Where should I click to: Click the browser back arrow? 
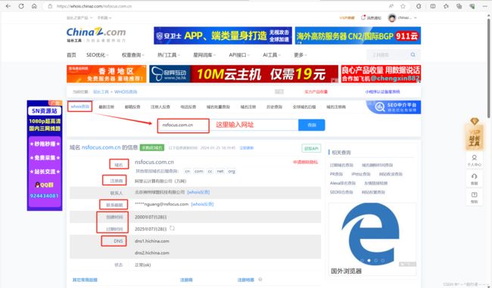[8, 6]
